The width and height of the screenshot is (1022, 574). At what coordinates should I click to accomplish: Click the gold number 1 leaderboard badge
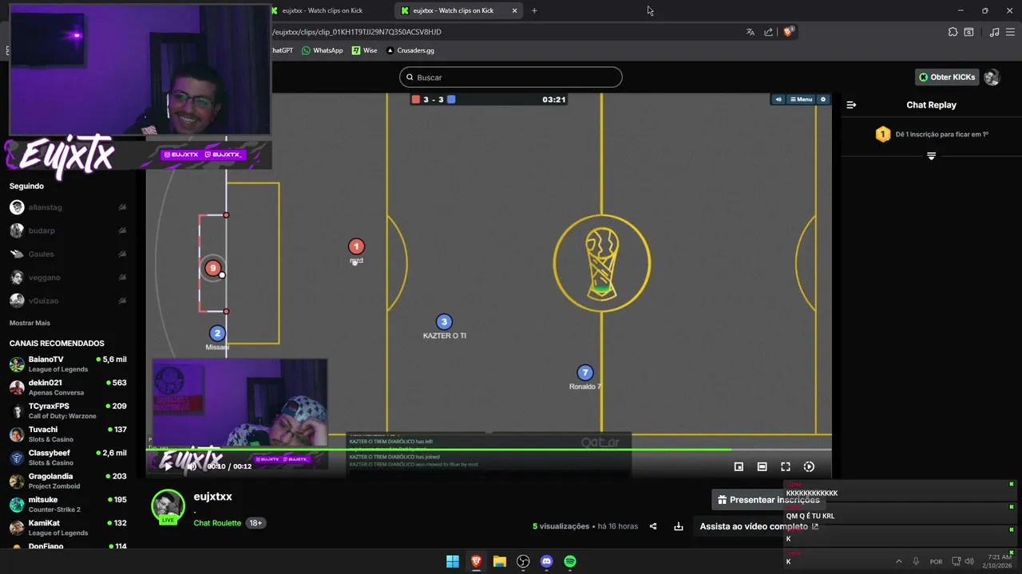(882, 134)
